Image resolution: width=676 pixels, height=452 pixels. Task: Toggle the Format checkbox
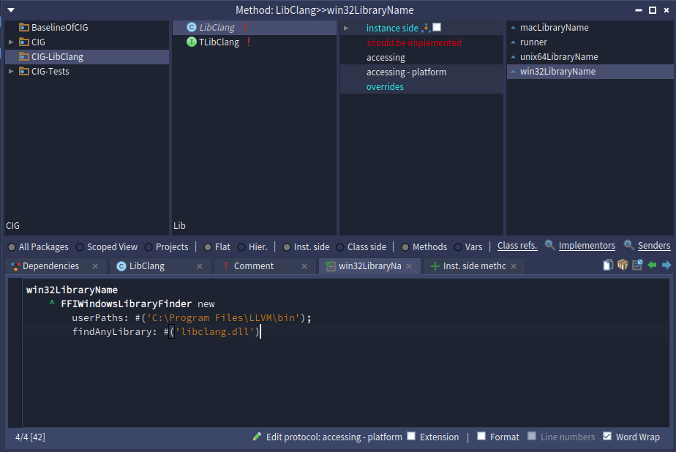coord(481,437)
